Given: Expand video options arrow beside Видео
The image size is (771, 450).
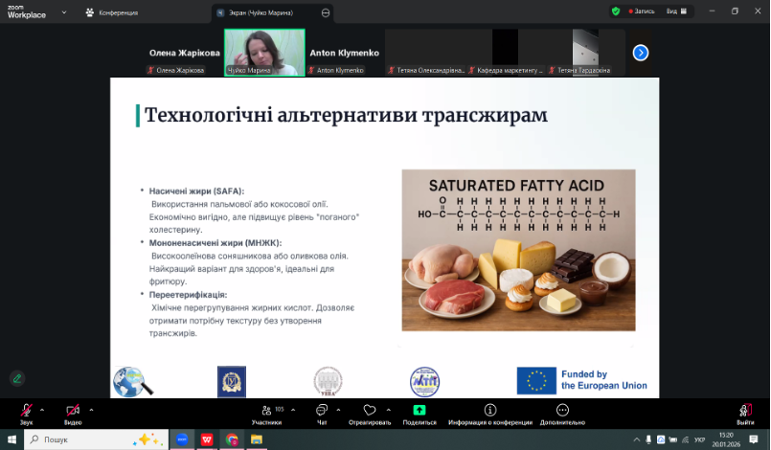Looking at the screenshot, I should point(91,410).
